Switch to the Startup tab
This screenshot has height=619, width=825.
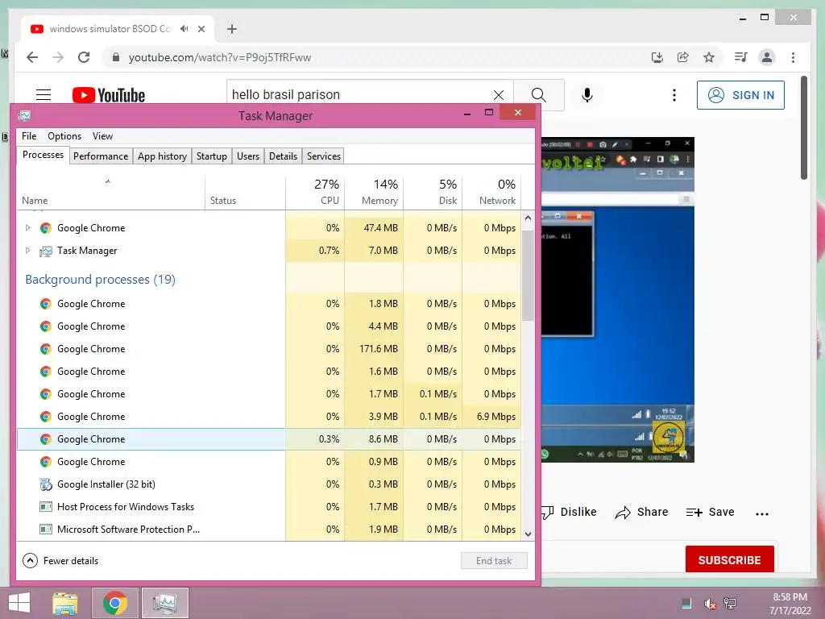212,156
